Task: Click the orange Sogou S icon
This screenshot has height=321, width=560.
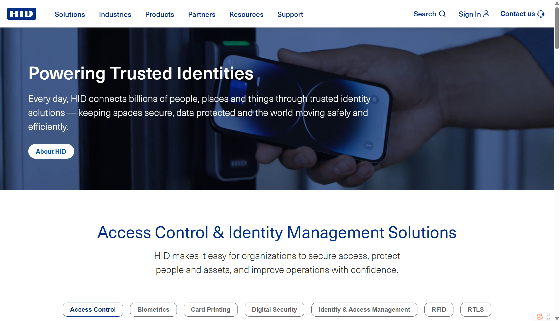Action: 540,317
